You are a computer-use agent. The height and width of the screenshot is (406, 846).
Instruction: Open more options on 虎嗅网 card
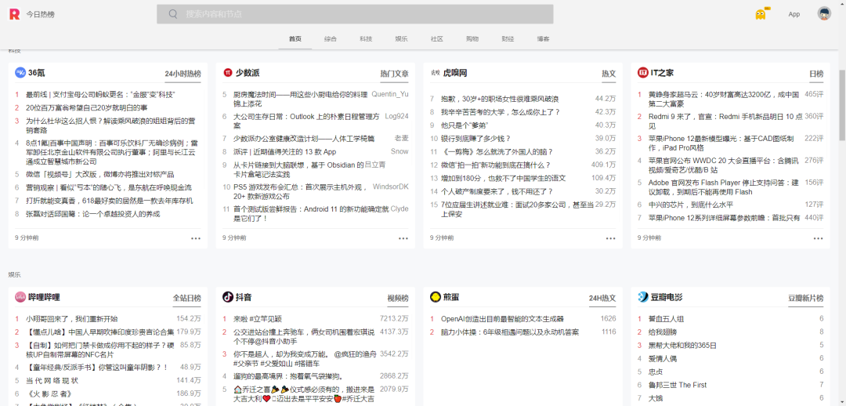pyautogui.click(x=610, y=238)
